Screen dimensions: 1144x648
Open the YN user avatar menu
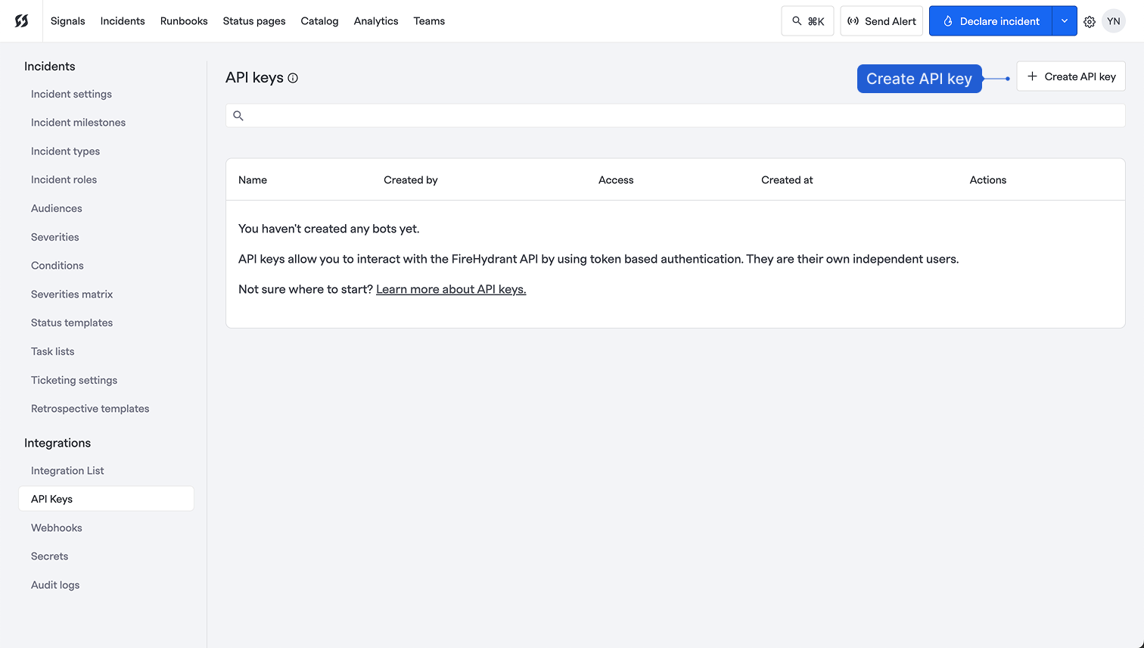[x=1114, y=21]
